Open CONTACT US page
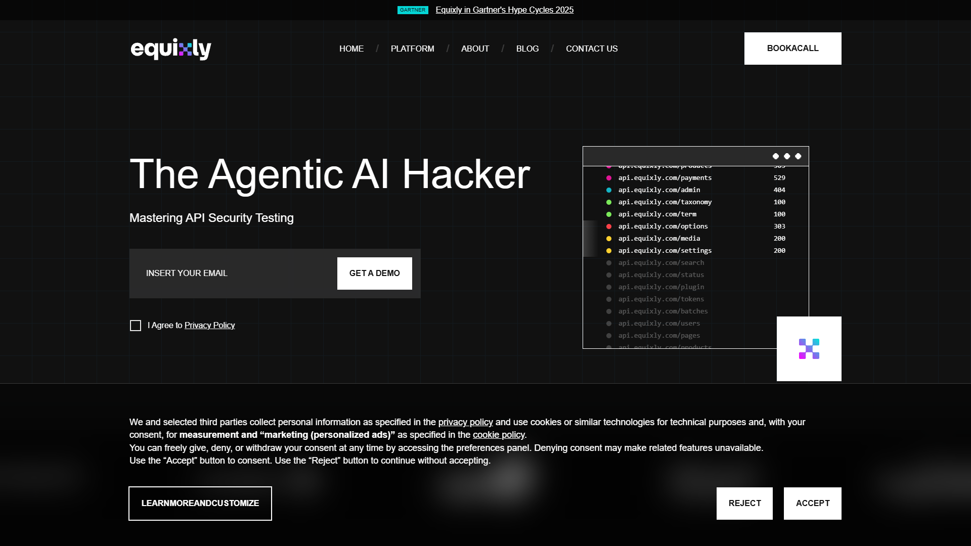The height and width of the screenshot is (546, 971). tap(592, 49)
